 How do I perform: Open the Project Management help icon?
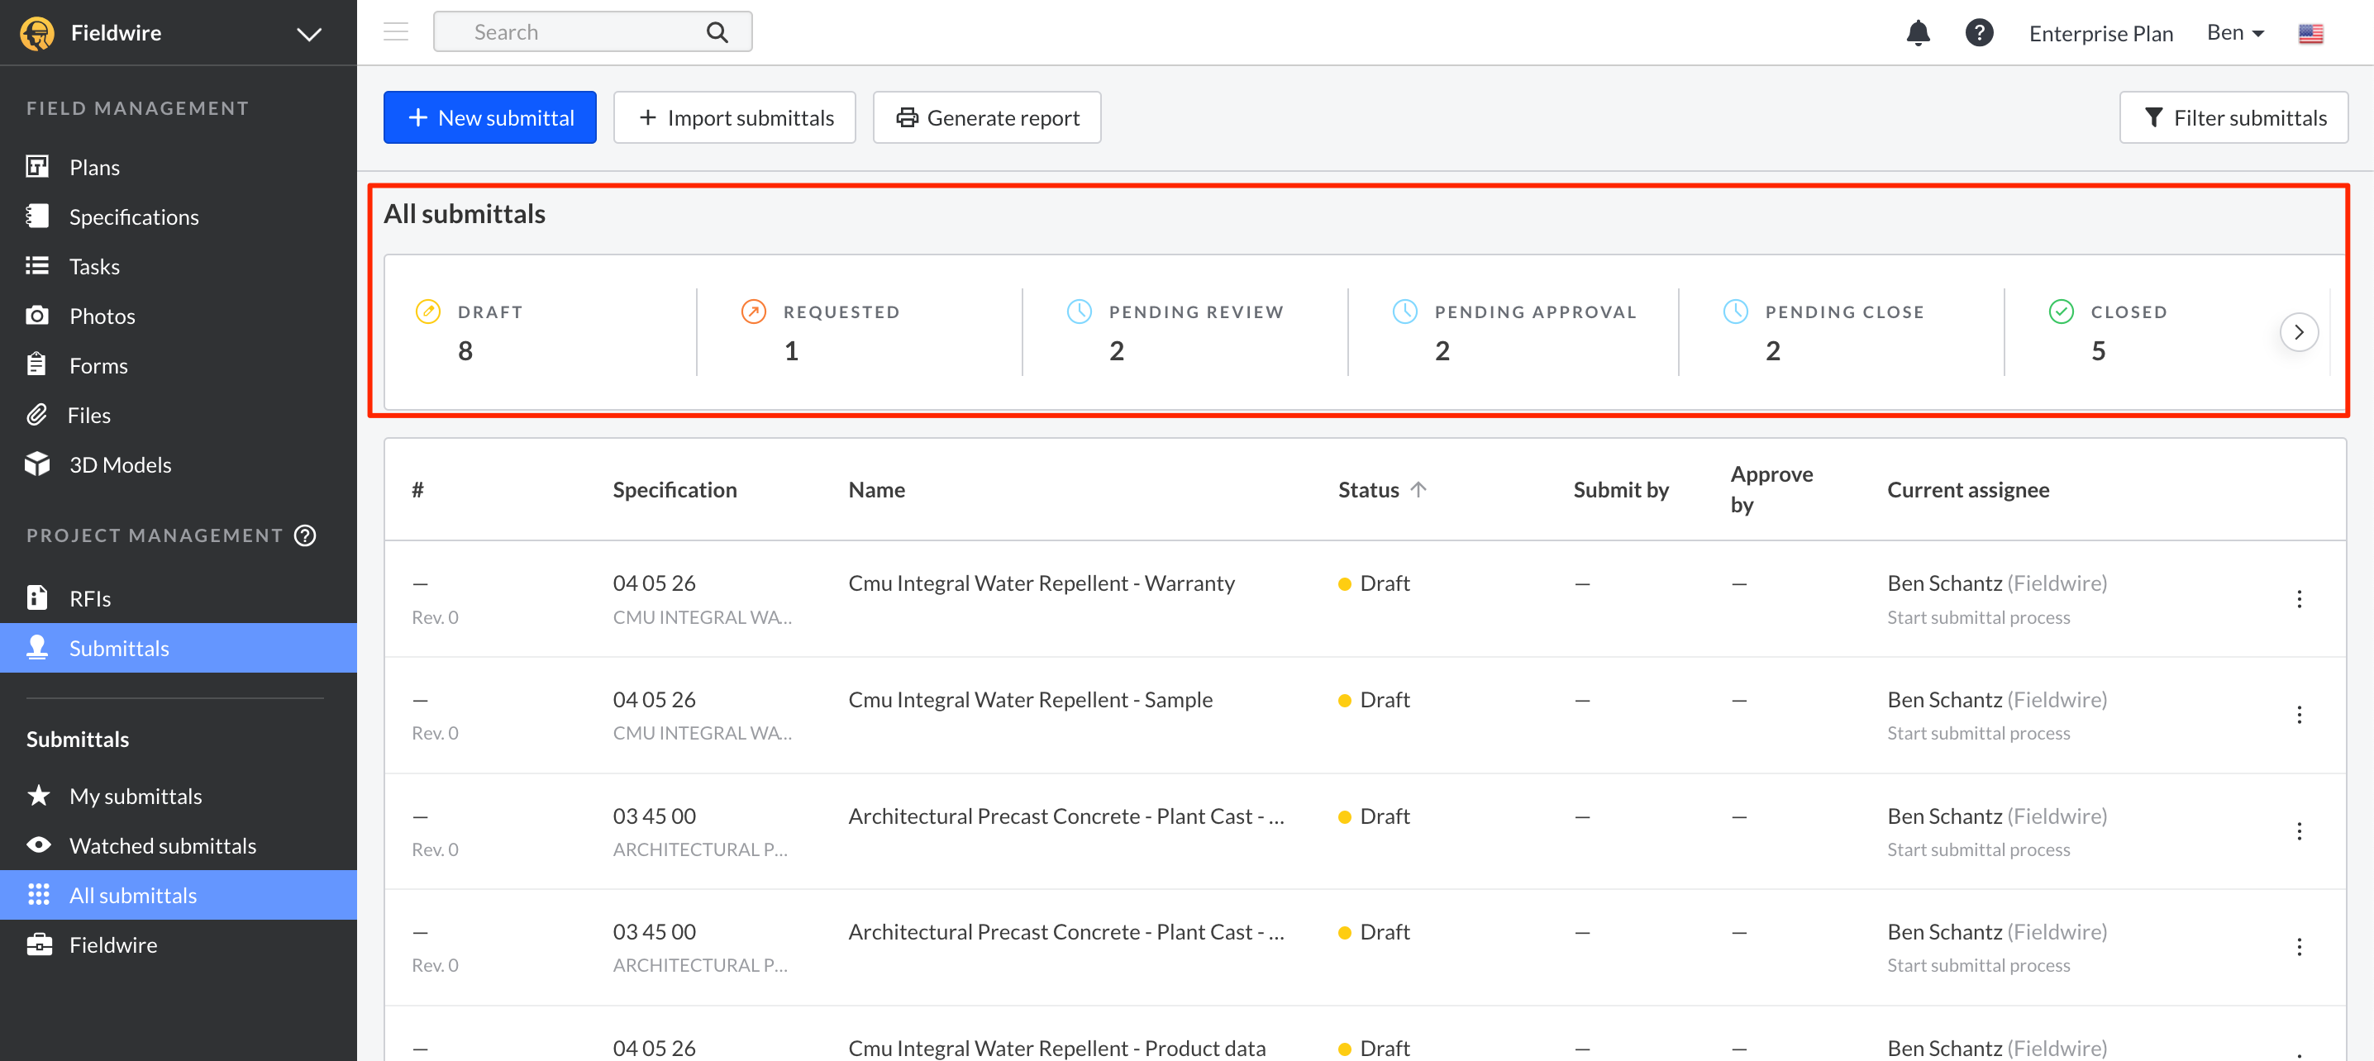(x=305, y=535)
